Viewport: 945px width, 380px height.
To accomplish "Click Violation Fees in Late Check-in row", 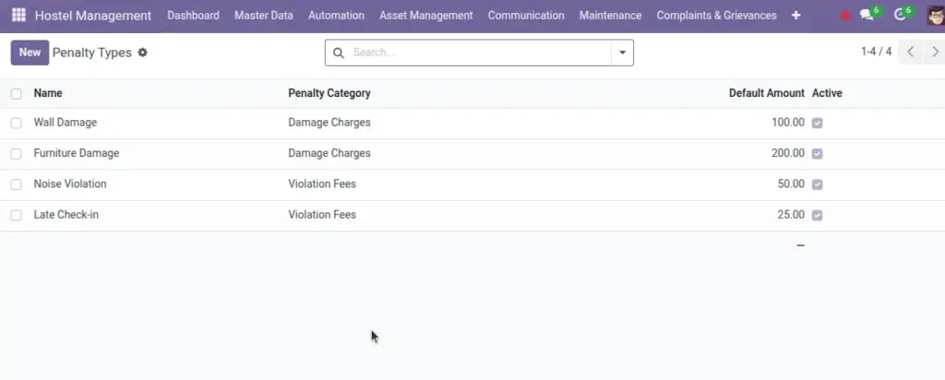I will coord(322,214).
